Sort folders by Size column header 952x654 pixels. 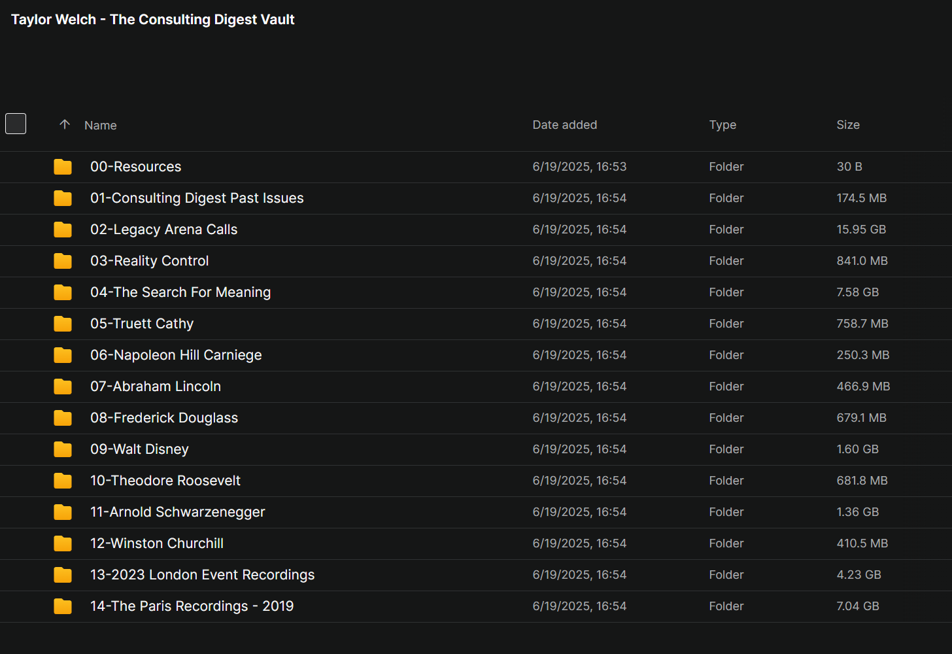tap(848, 125)
